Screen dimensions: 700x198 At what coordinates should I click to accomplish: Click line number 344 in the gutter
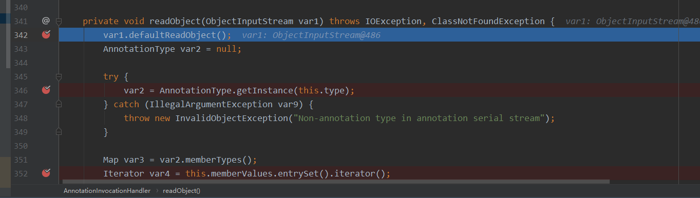click(x=21, y=63)
